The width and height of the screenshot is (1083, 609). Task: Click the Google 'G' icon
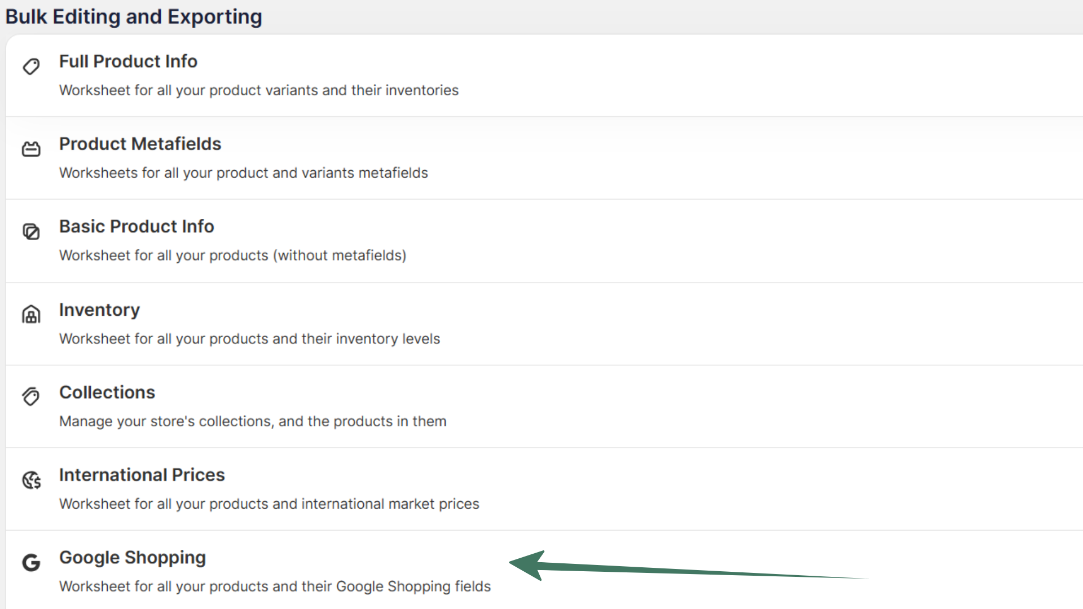31,562
